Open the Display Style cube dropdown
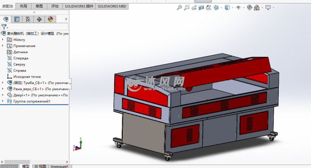Image resolution: width=311 pixels, height=168 pixels. point(228,7)
